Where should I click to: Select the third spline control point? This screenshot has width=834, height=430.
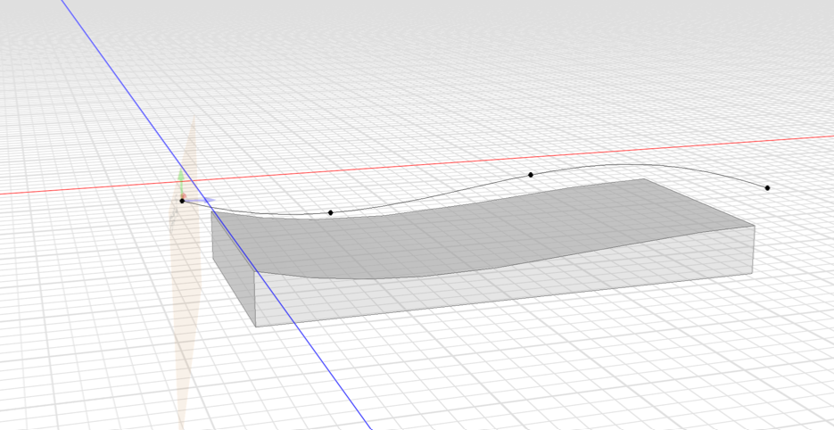coord(531,175)
